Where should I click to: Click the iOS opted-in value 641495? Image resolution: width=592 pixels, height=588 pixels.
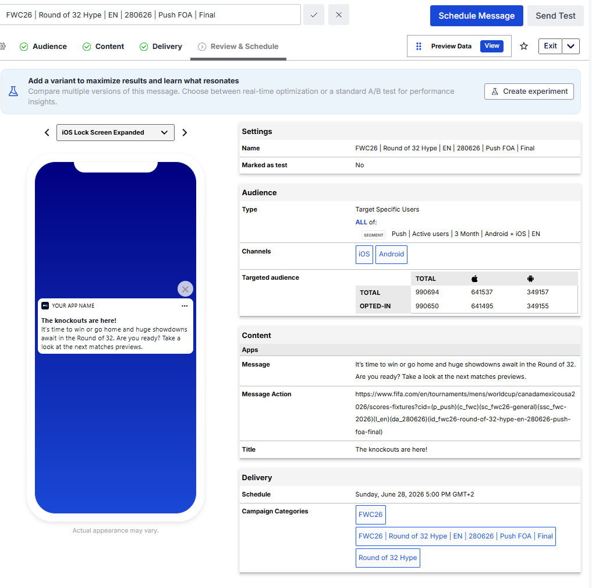482,306
